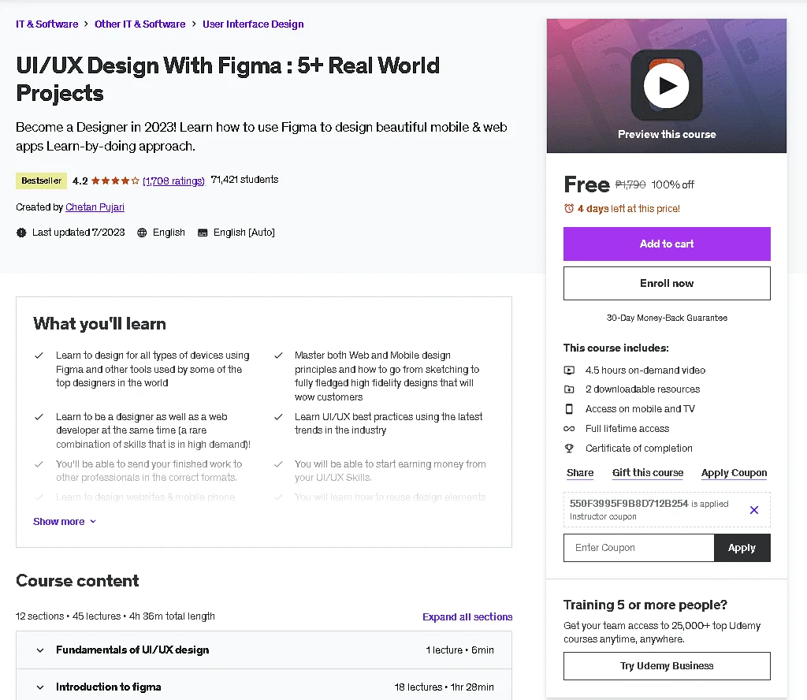Click breadcrumb arrow after IT & Software
807x700 pixels.
click(86, 24)
